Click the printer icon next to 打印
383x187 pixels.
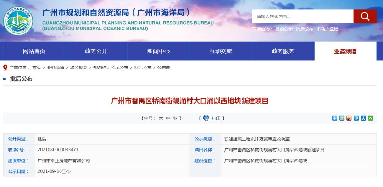206,118
